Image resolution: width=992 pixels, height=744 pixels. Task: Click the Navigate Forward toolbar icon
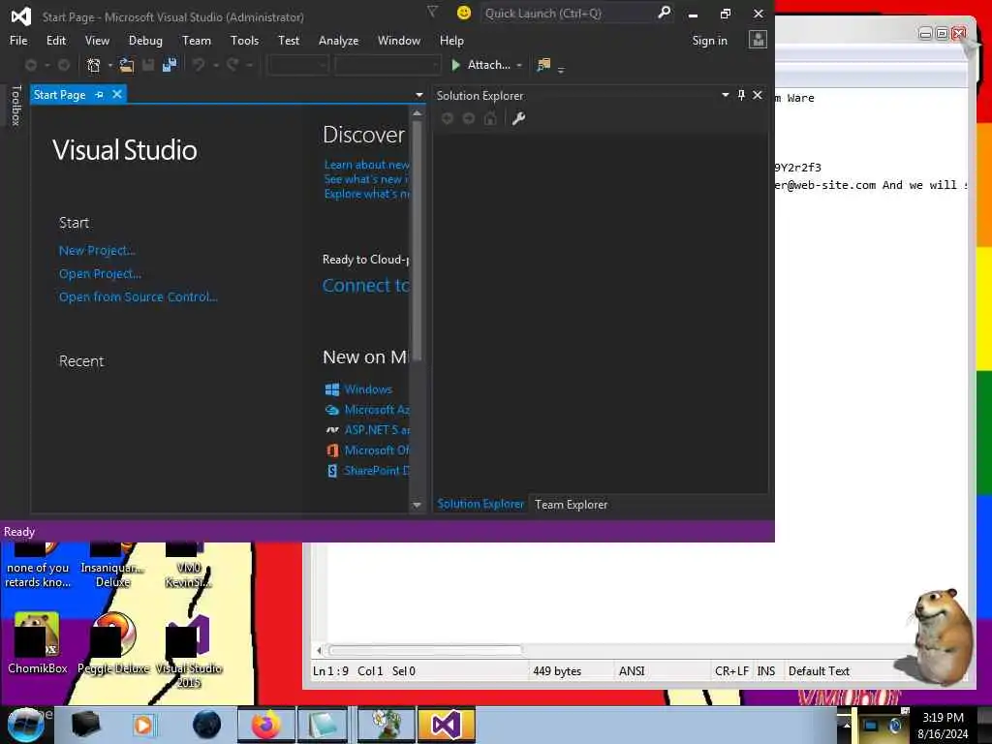pos(64,65)
